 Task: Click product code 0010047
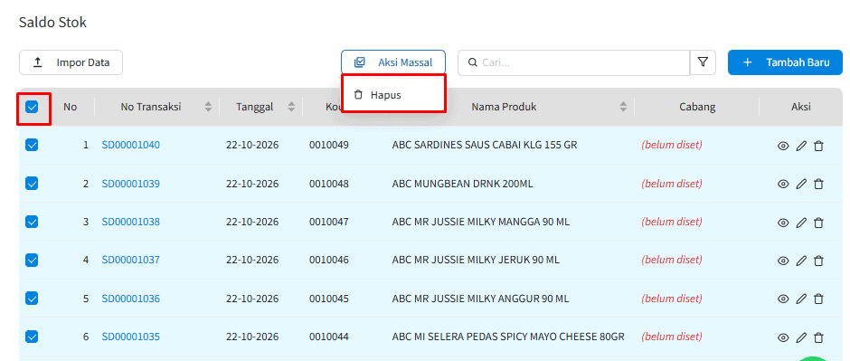(x=329, y=222)
